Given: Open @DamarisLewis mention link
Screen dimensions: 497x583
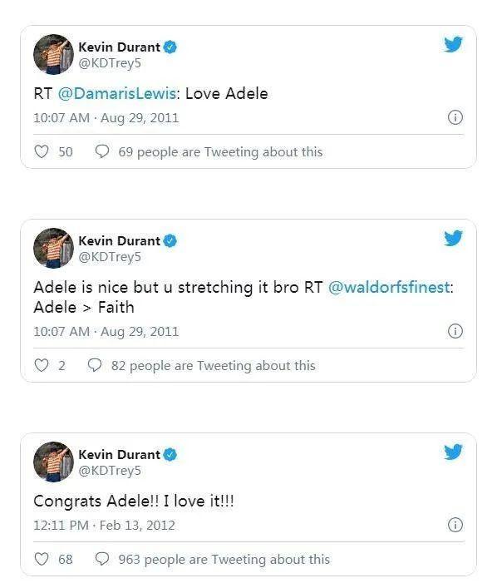Looking at the screenshot, I should click(x=117, y=94).
